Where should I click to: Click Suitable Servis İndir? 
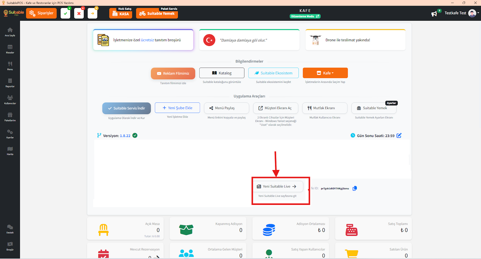tap(127, 108)
